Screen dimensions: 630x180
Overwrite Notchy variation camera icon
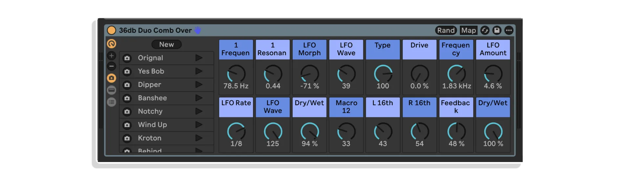click(x=127, y=112)
